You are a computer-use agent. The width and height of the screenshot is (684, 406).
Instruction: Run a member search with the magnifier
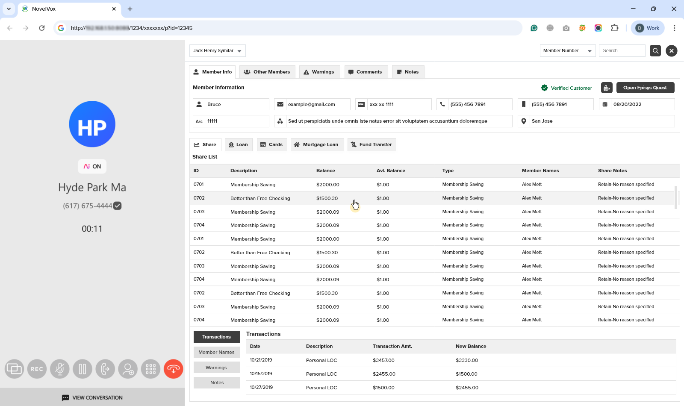655,50
